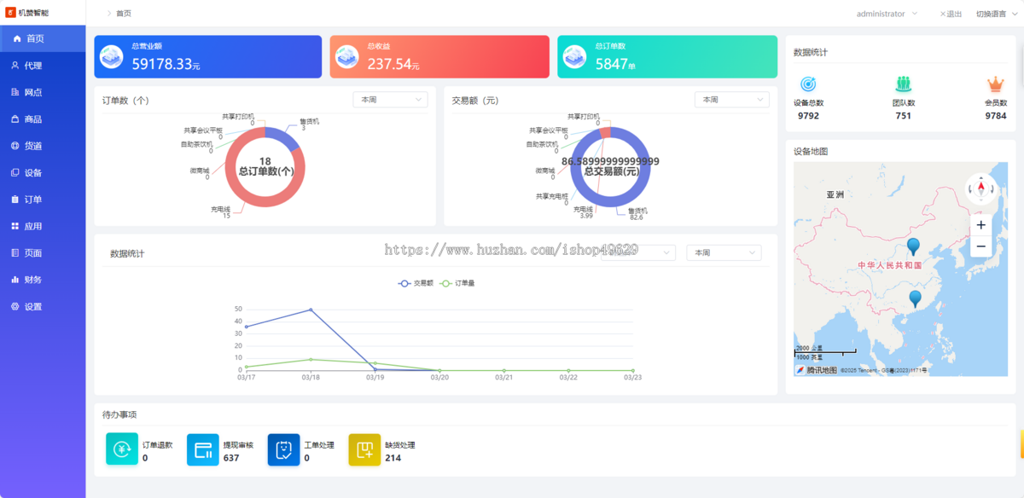Click the southern map pin marker
Viewport: 1024px width, 498px height.
coord(915,299)
